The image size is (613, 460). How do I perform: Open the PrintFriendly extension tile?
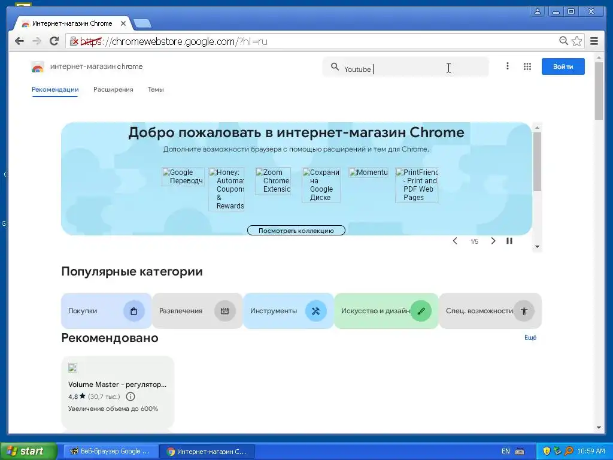pos(417,185)
